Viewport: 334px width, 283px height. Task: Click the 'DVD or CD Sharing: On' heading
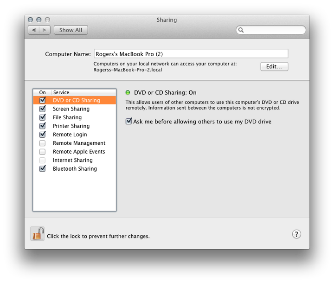tap(165, 92)
